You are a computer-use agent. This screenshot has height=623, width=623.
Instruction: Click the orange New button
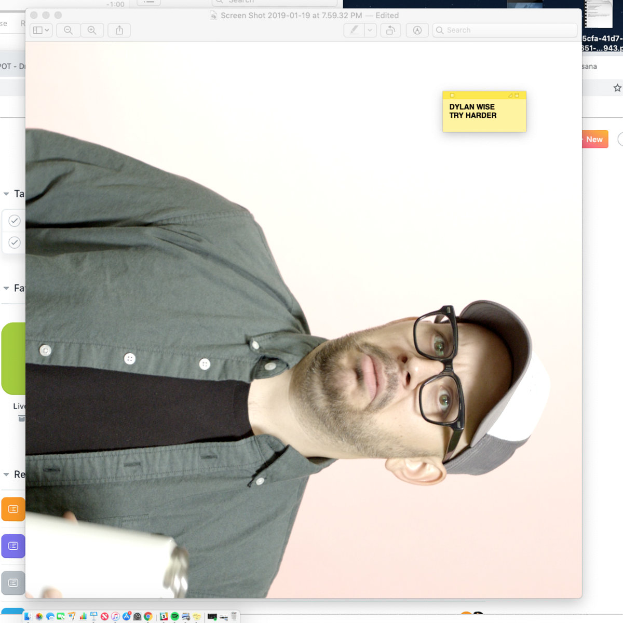[594, 139]
